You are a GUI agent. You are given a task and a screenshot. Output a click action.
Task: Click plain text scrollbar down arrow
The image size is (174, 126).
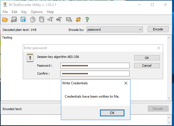coord(169,98)
